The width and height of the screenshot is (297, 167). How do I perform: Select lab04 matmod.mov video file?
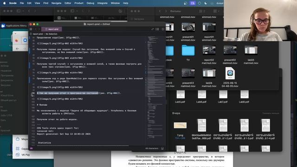point(209,73)
